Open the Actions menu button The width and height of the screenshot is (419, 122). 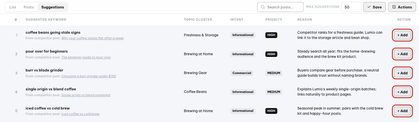(402, 7)
